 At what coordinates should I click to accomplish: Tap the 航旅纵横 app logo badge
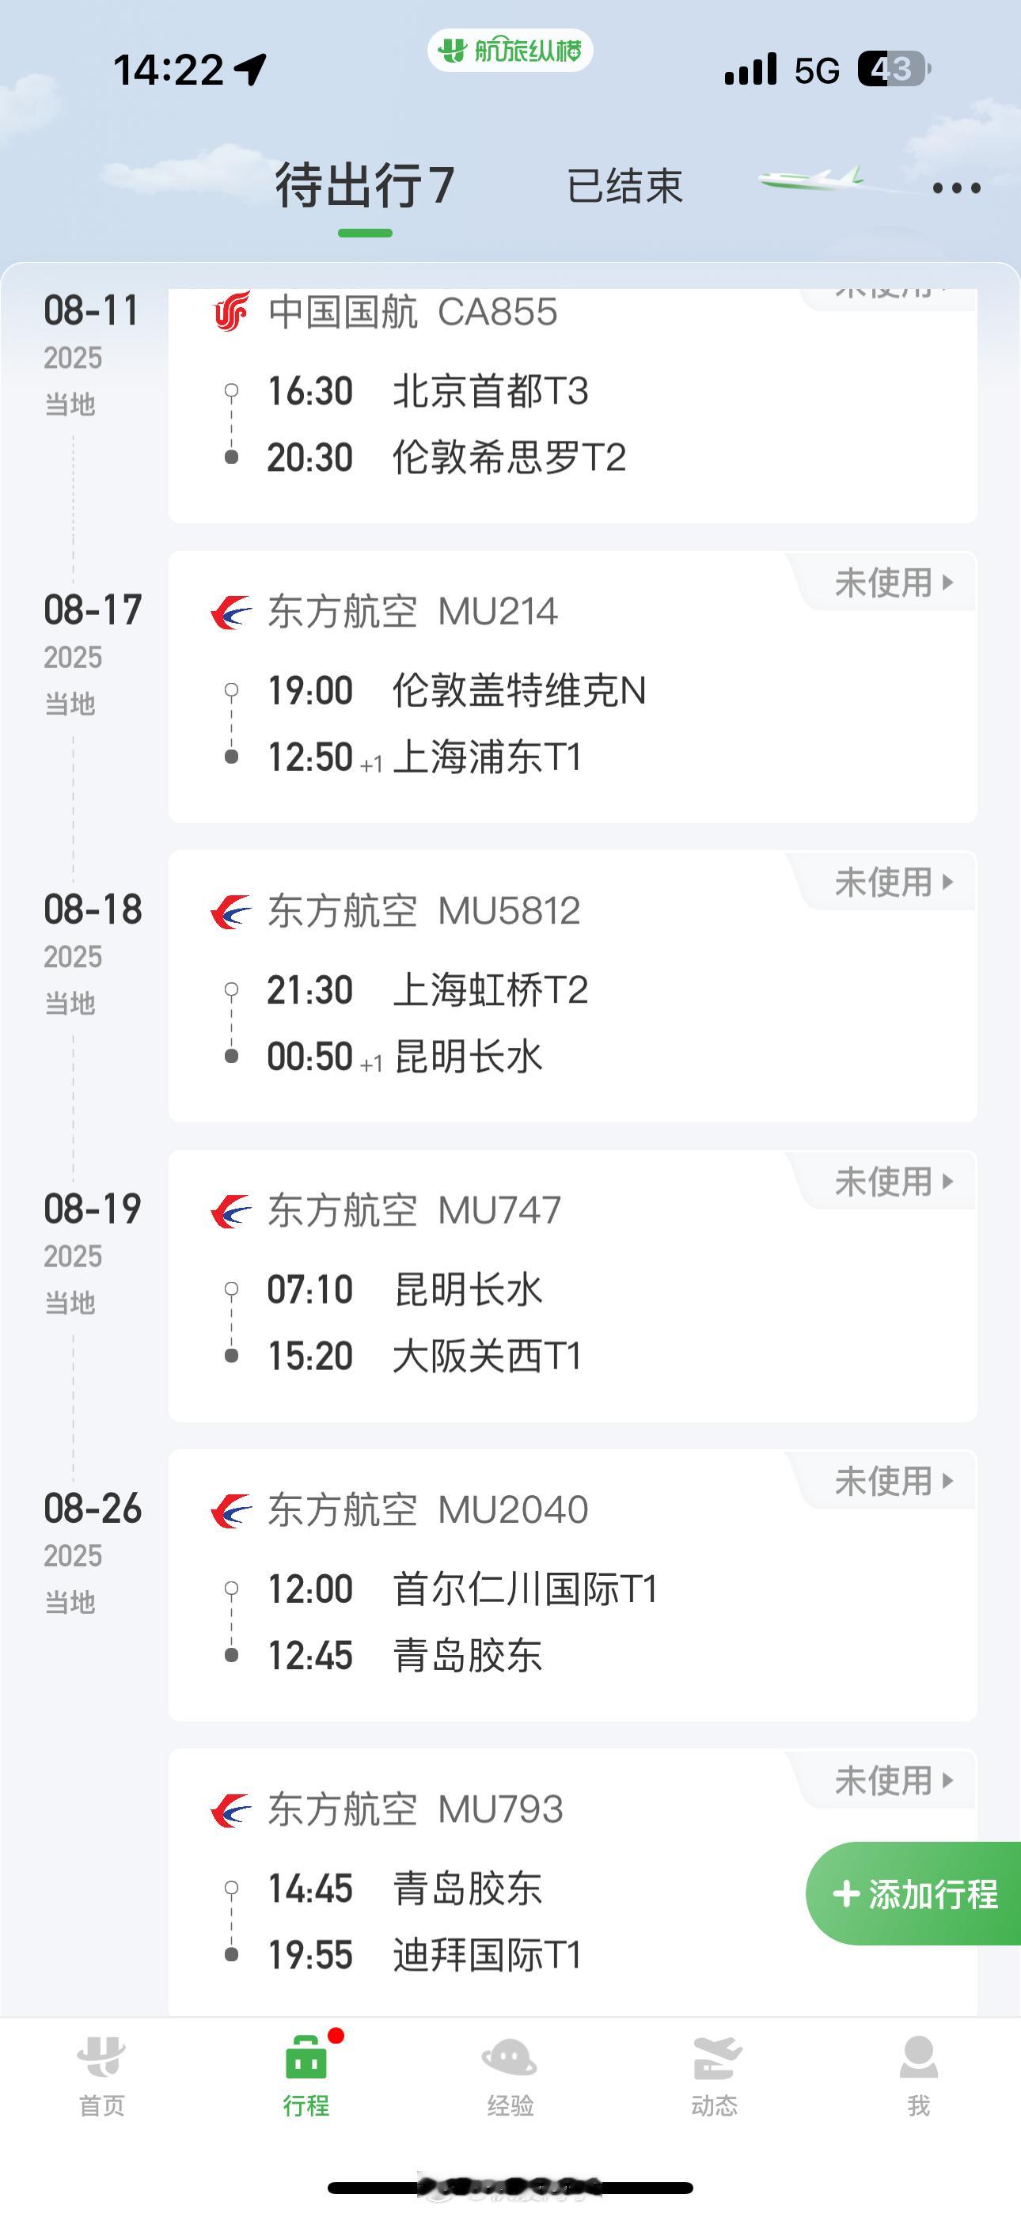coord(511,51)
